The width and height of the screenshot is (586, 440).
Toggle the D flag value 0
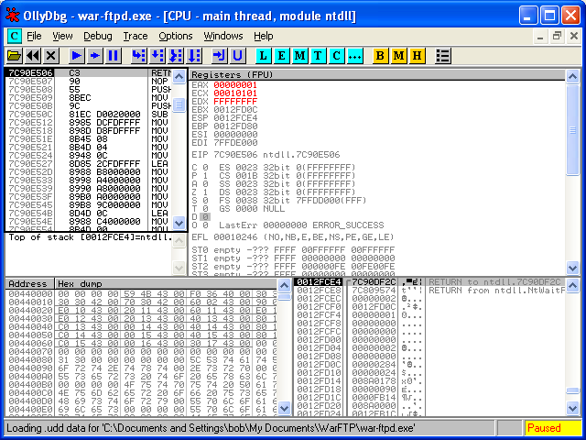coord(205,217)
